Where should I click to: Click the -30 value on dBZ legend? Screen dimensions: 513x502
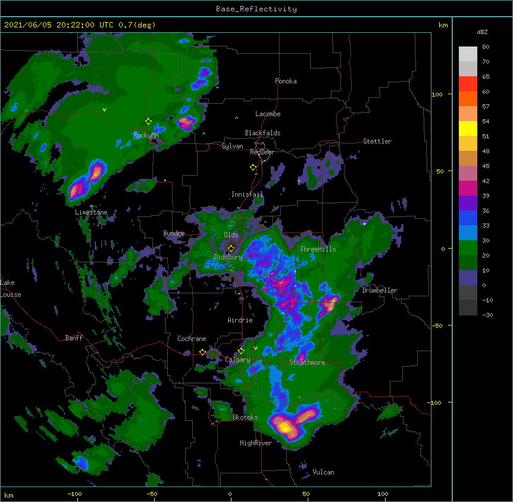coord(487,315)
